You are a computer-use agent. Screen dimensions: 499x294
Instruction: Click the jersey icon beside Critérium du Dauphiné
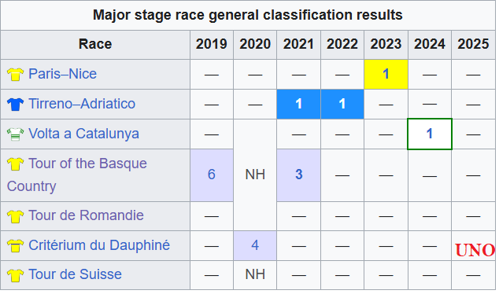point(15,246)
